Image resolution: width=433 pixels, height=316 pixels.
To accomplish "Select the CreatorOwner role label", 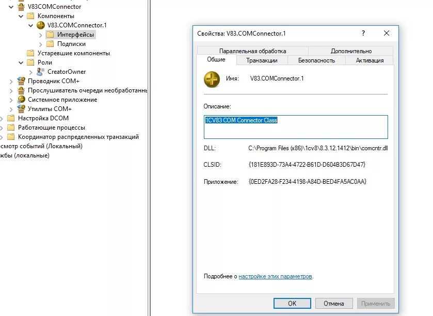I will click(67, 72).
